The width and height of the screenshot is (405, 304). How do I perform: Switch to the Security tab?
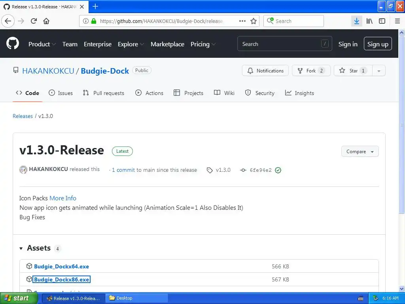point(259,93)
